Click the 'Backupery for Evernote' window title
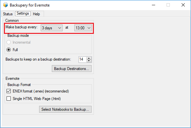 tap(30, 5)
